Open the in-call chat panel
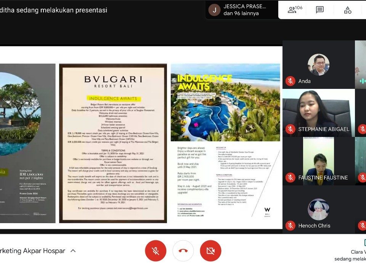Screen dimensions: 366x267 point(319,10)
